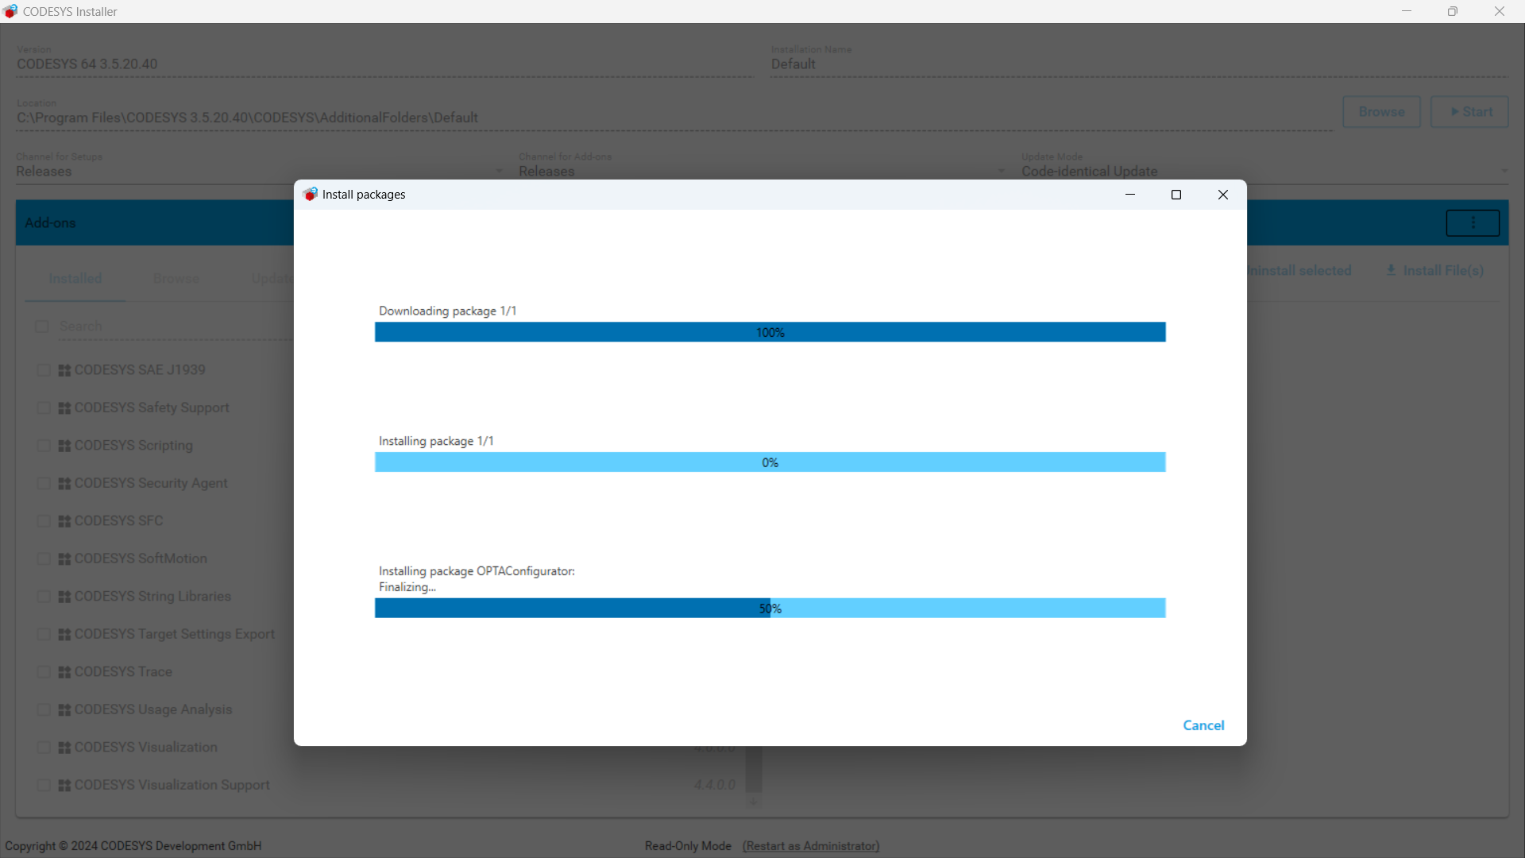Check the CODESYS Visualization checkbox
This screenshot has width=1525, height=858.
click(44, 748)
